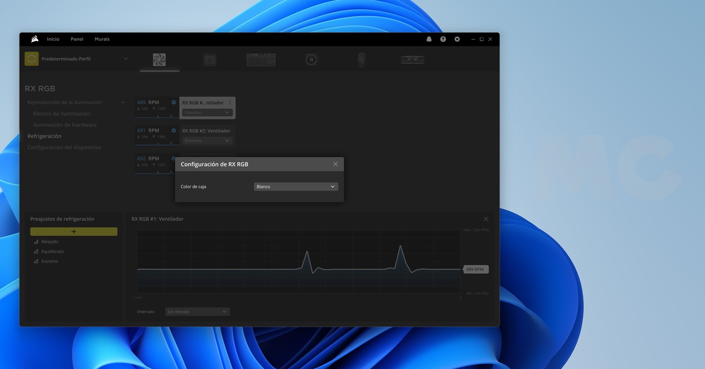Open the notifications bell
Image resolution: width=705 pixels, height=369 pixels.
[429, 39]
